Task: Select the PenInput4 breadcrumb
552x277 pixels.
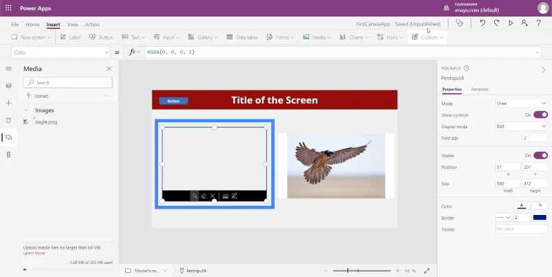Action: [193, 271]
